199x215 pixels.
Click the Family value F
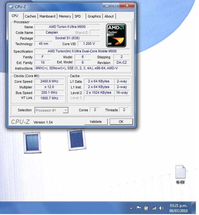tap(43, 57)
